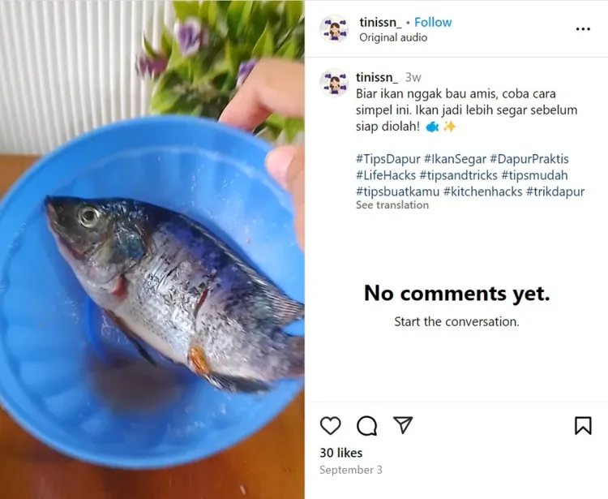Open the three-dot more options menu

[x=583, y=29]
